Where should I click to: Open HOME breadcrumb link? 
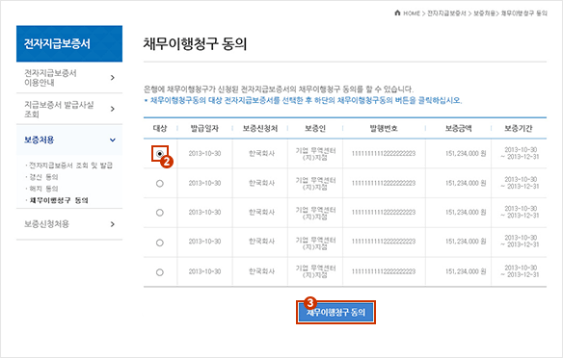(412, 13)
